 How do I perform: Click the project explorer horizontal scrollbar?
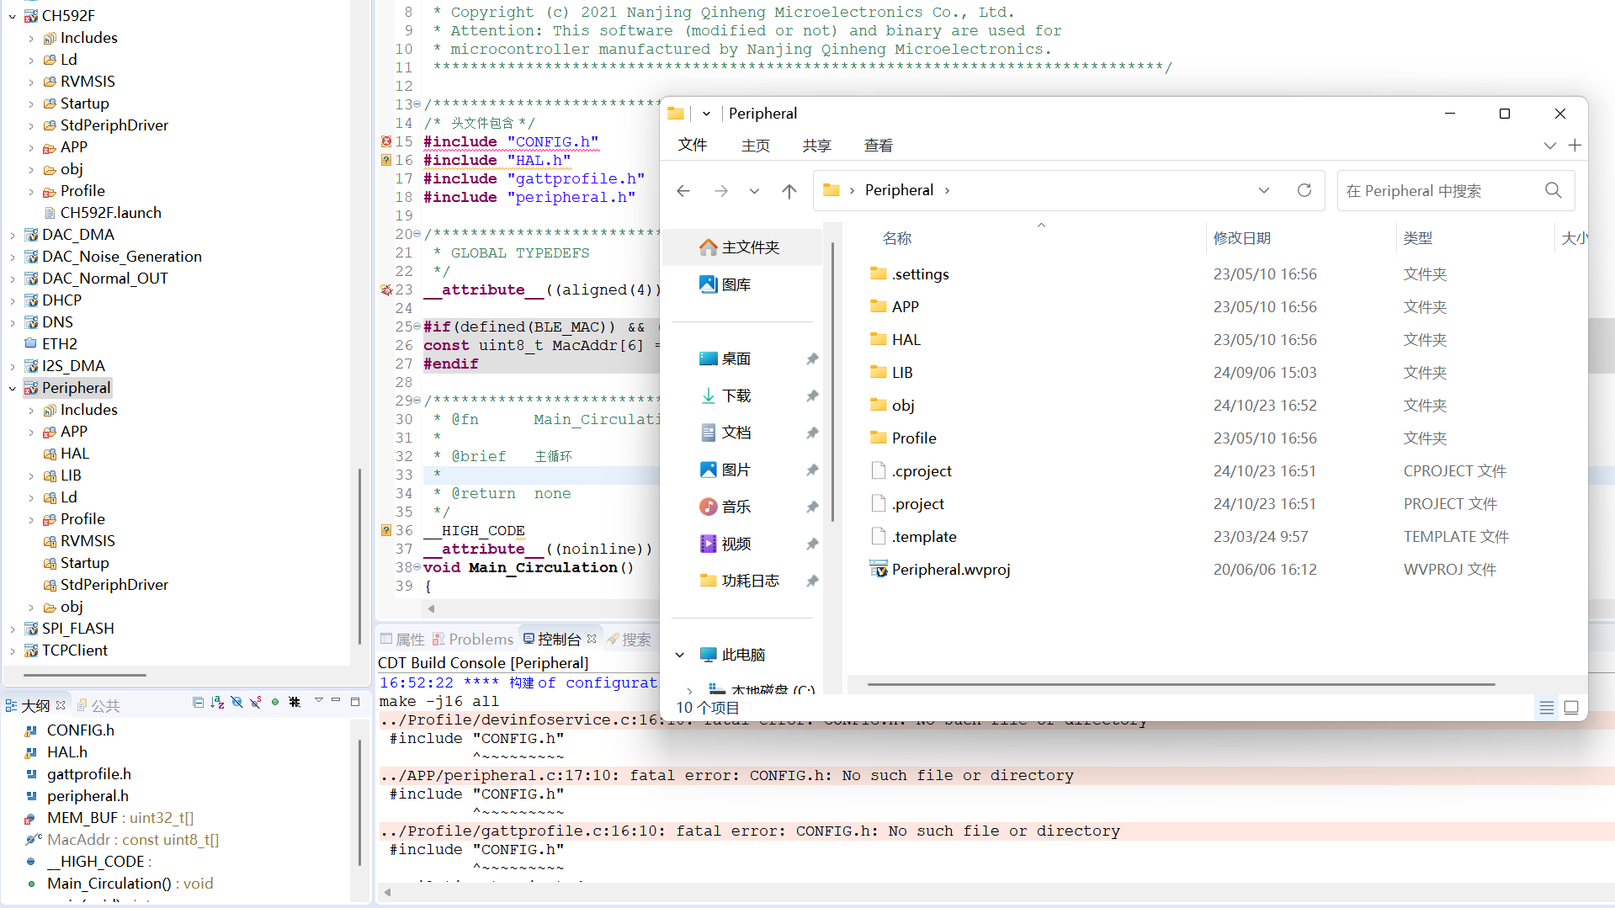[x=85, y=675]
